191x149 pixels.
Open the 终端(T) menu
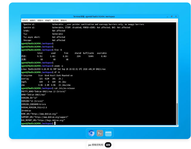pyautogui.click(x=48, y=21)
